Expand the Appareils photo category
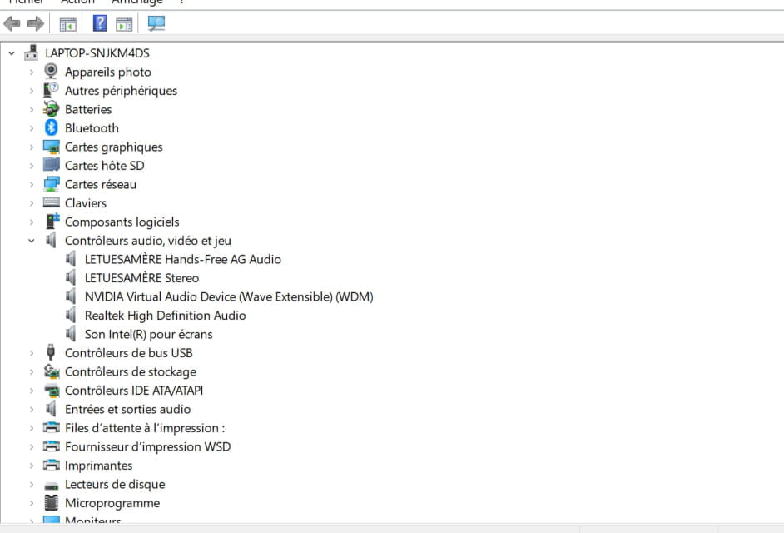 [32, 72]
